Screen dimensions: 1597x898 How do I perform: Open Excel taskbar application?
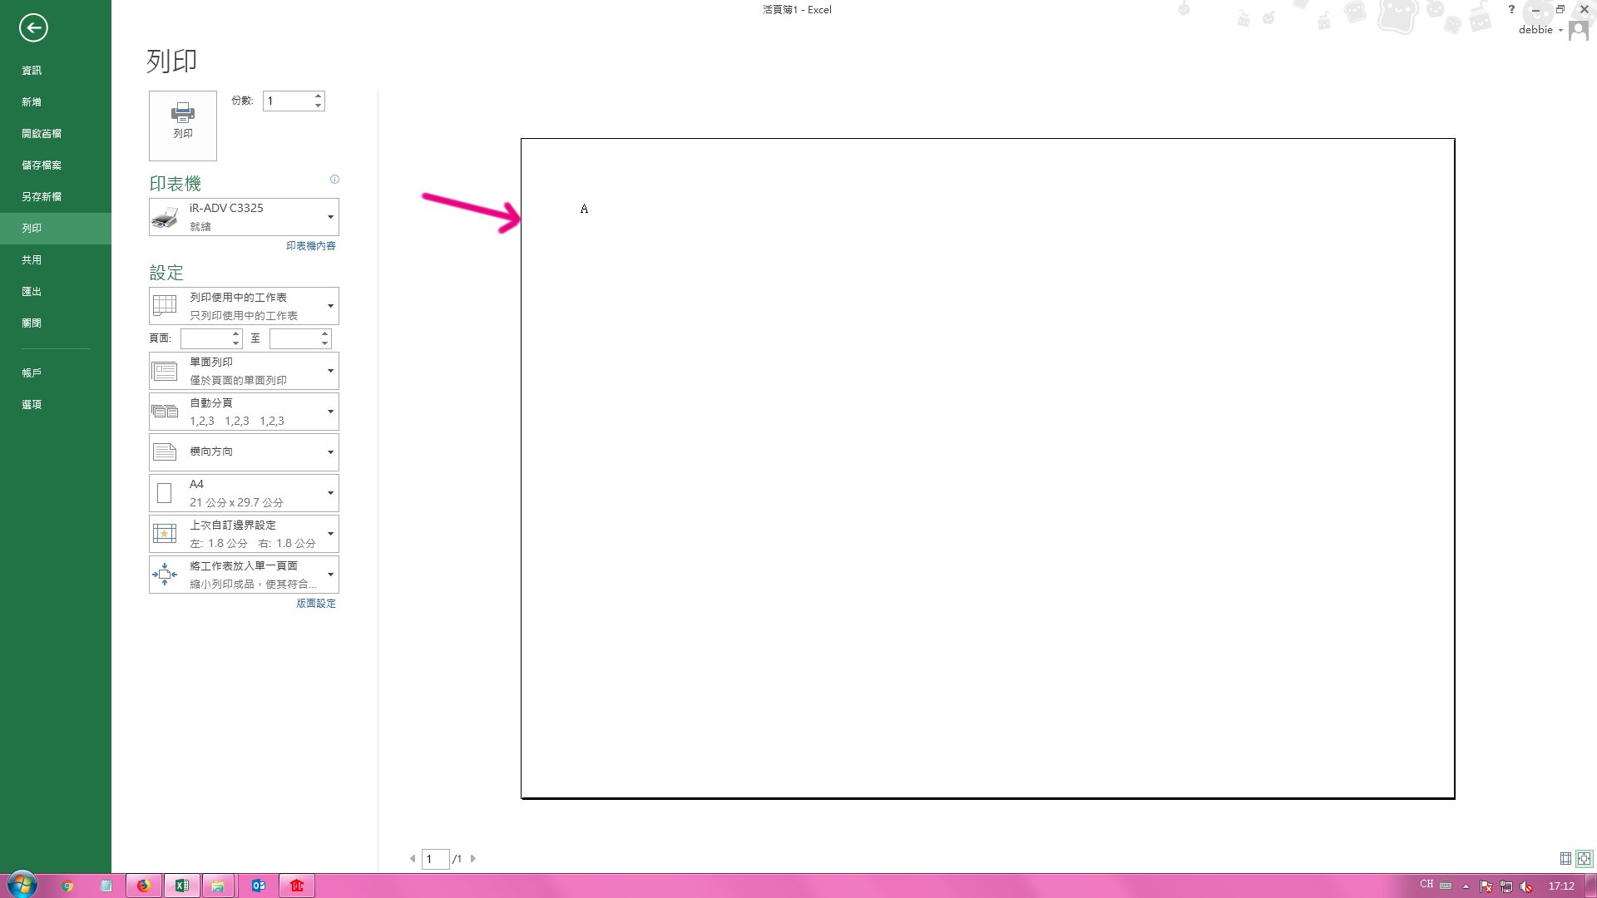pos(181,885)
